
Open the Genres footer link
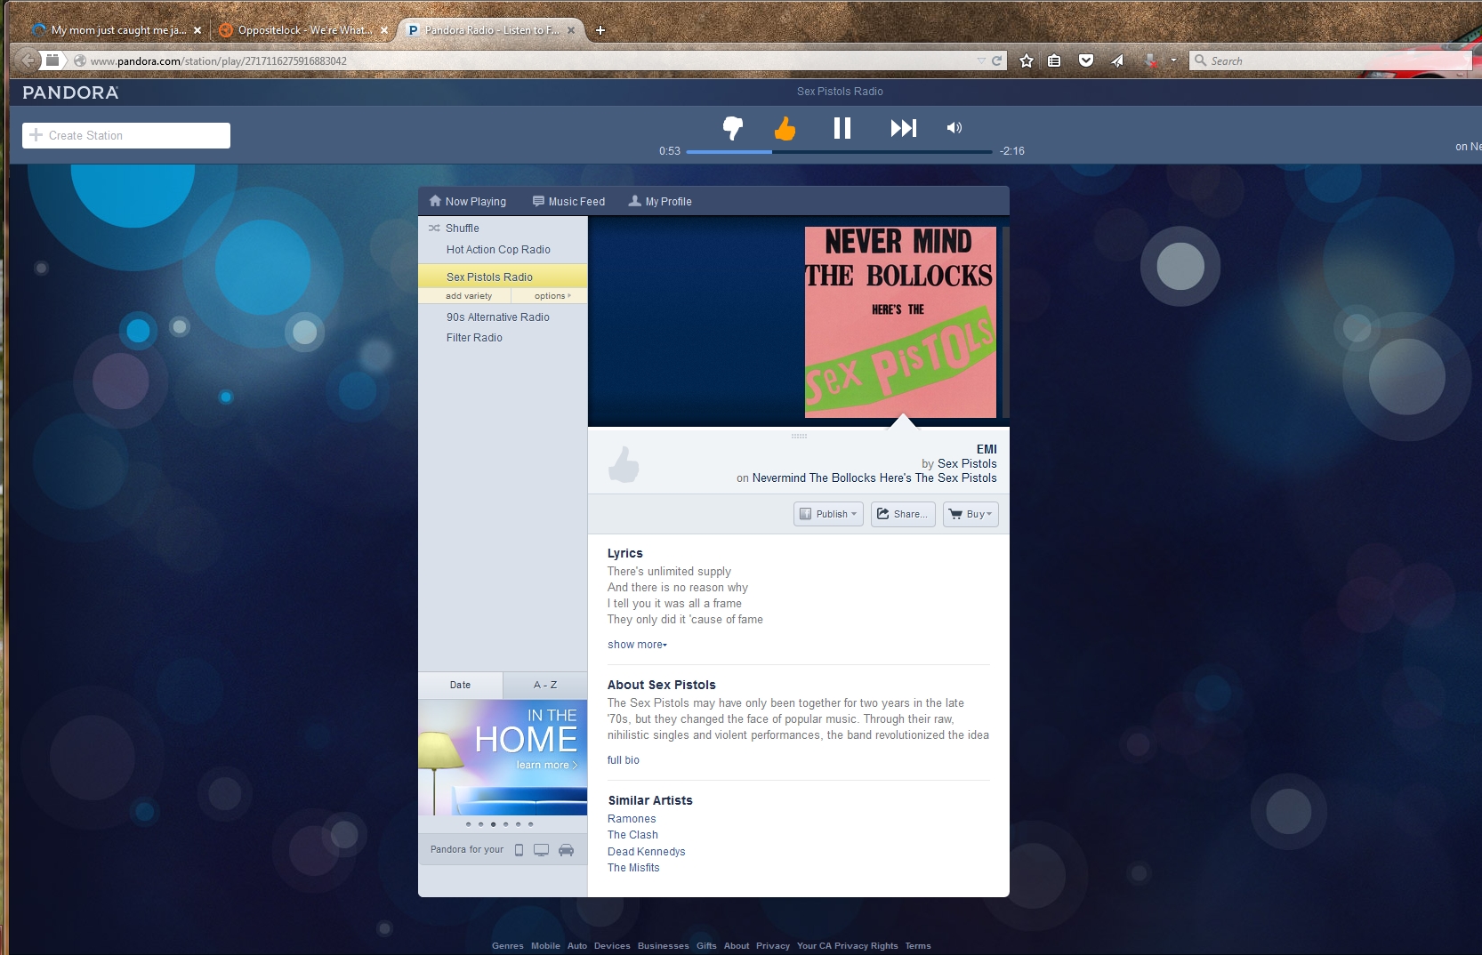tap(508, 946)
